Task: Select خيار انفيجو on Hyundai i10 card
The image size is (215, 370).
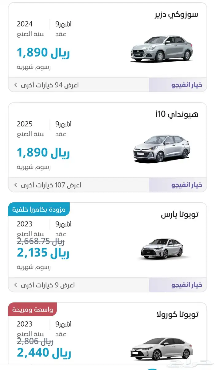Action: click(187, 185)
